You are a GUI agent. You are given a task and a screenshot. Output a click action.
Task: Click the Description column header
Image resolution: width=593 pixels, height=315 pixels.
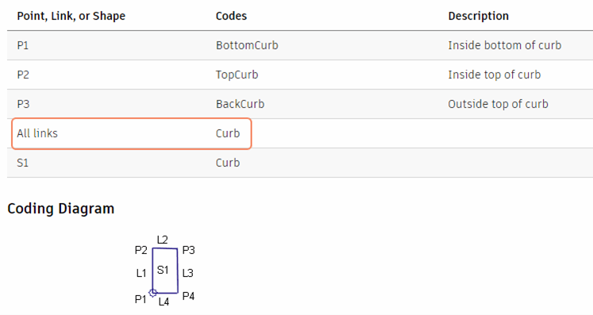[479, 16]
